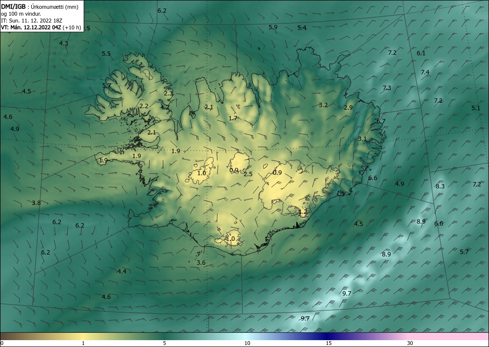Screen dimensions: 489x347
Task: Click the colour scale tick label 15
Action: (x=329, y=343)
